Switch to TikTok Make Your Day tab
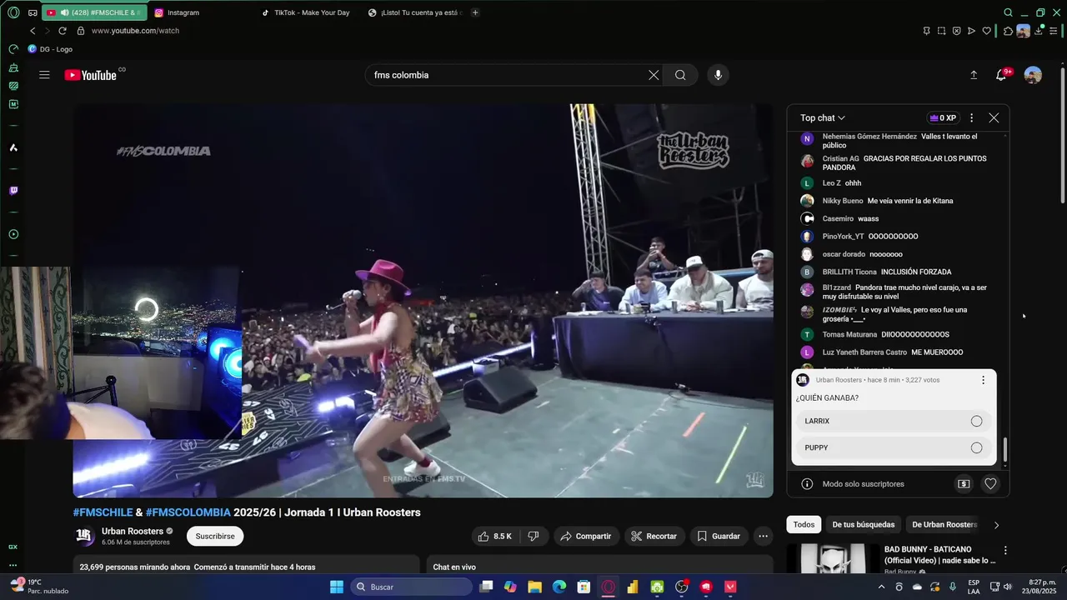The height and width of the screenshot is (600, 1067). [x=307, y=12]
